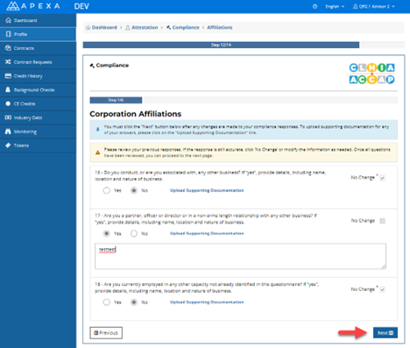Click the Industry Debt money icon
Viewport: 410px width, 348px height.
click(8, 117)
